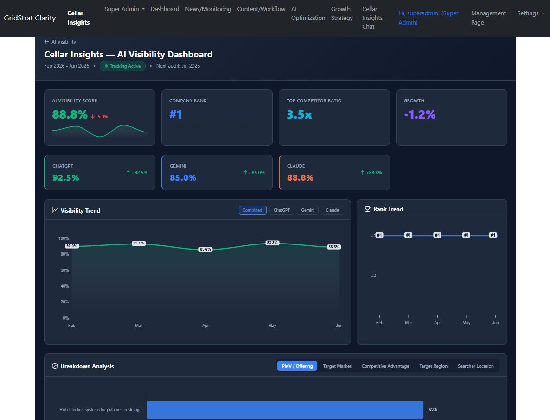Click the Claude 88.8% score card

334,172
